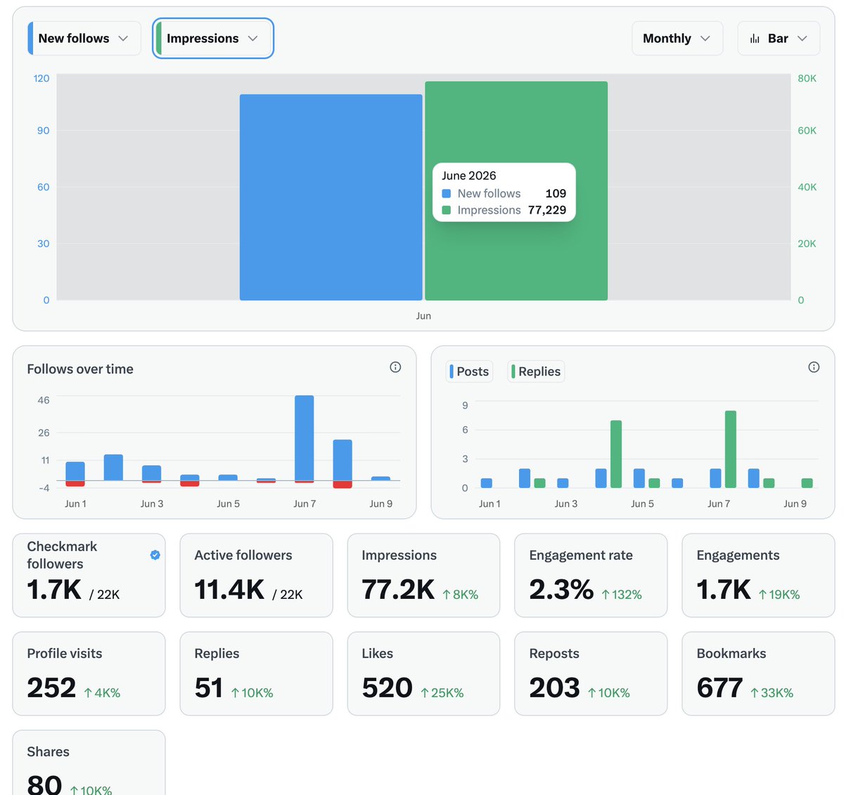Click the blue New follows tooltip swatch

446,193
